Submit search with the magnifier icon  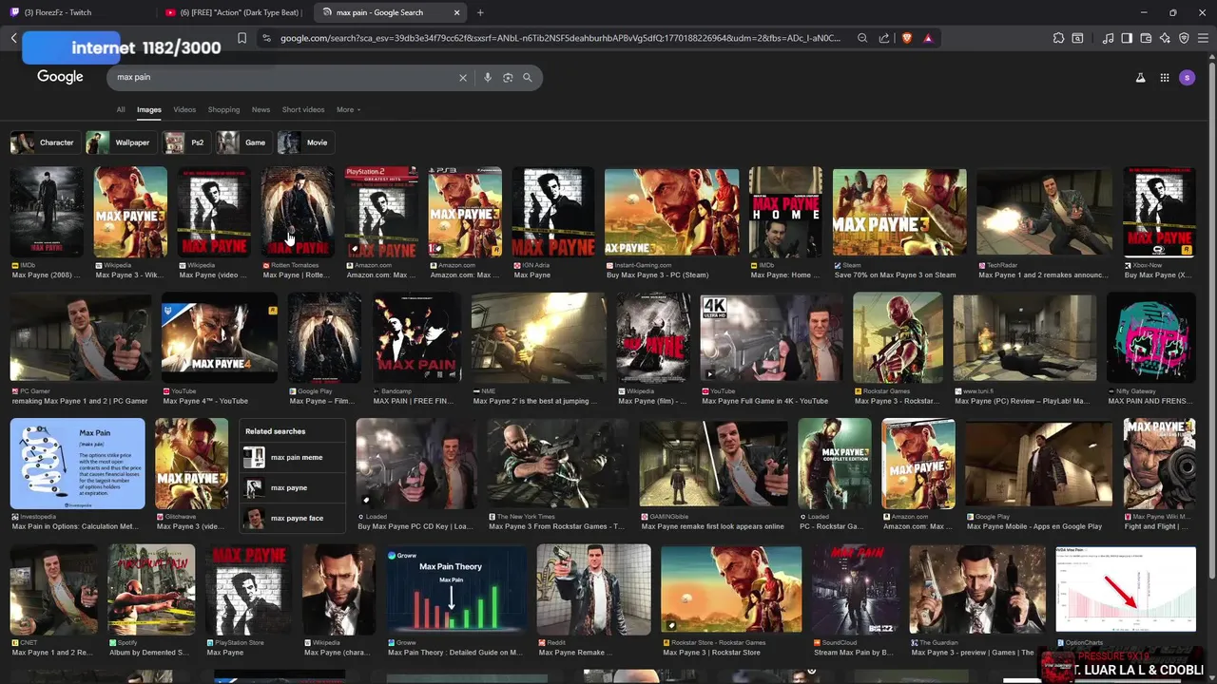coord(528,78)
